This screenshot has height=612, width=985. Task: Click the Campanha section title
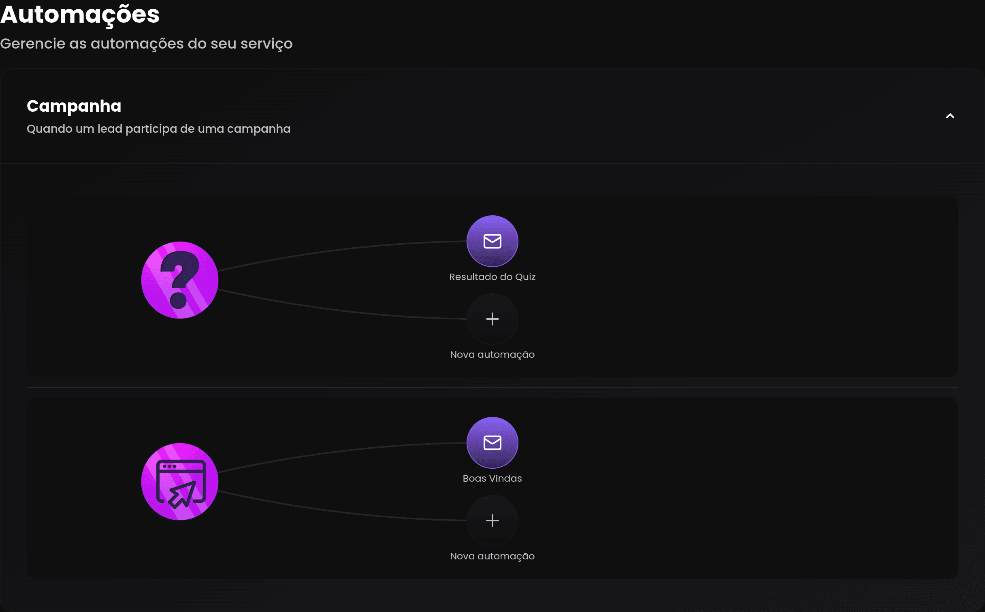pyautogui.click(x=74, y=106)
